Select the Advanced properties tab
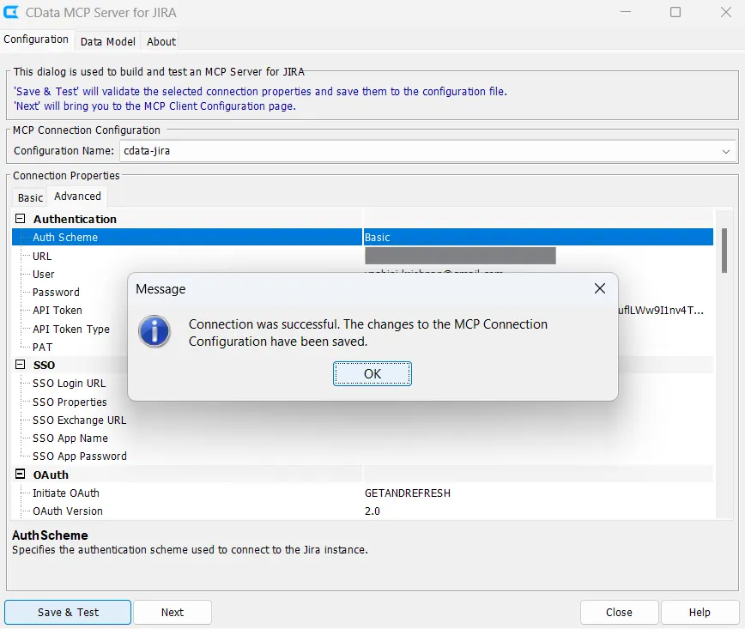The image size is (745, 629). [x=77, y=197]
